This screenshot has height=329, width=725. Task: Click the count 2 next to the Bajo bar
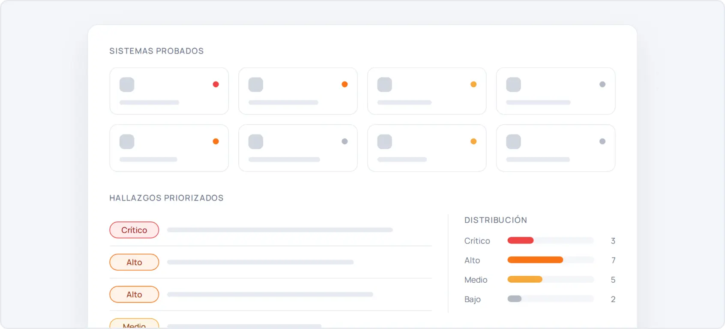coord(613,299)
